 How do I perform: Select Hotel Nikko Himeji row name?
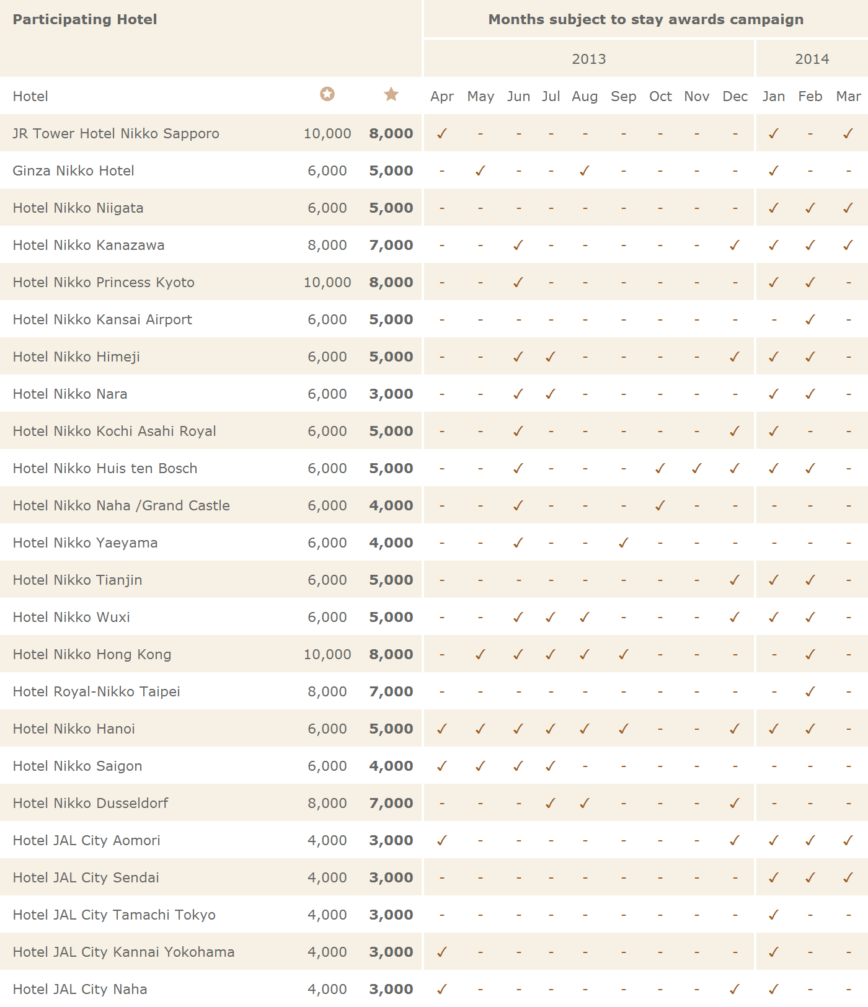pyautogui.click(x=76, y=357)
